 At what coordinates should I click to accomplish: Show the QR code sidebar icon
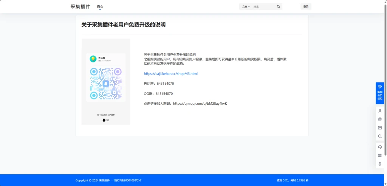(x=380, y=155)
